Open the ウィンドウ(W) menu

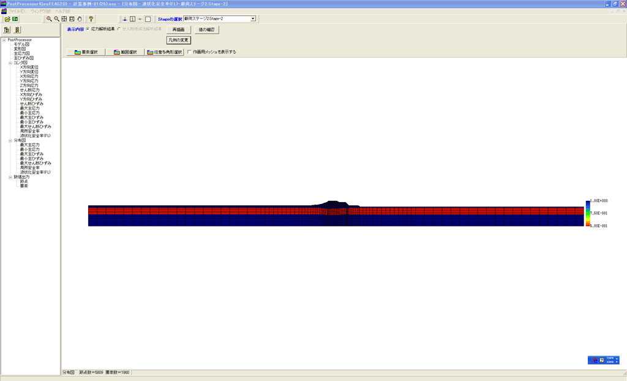(41, 11)
